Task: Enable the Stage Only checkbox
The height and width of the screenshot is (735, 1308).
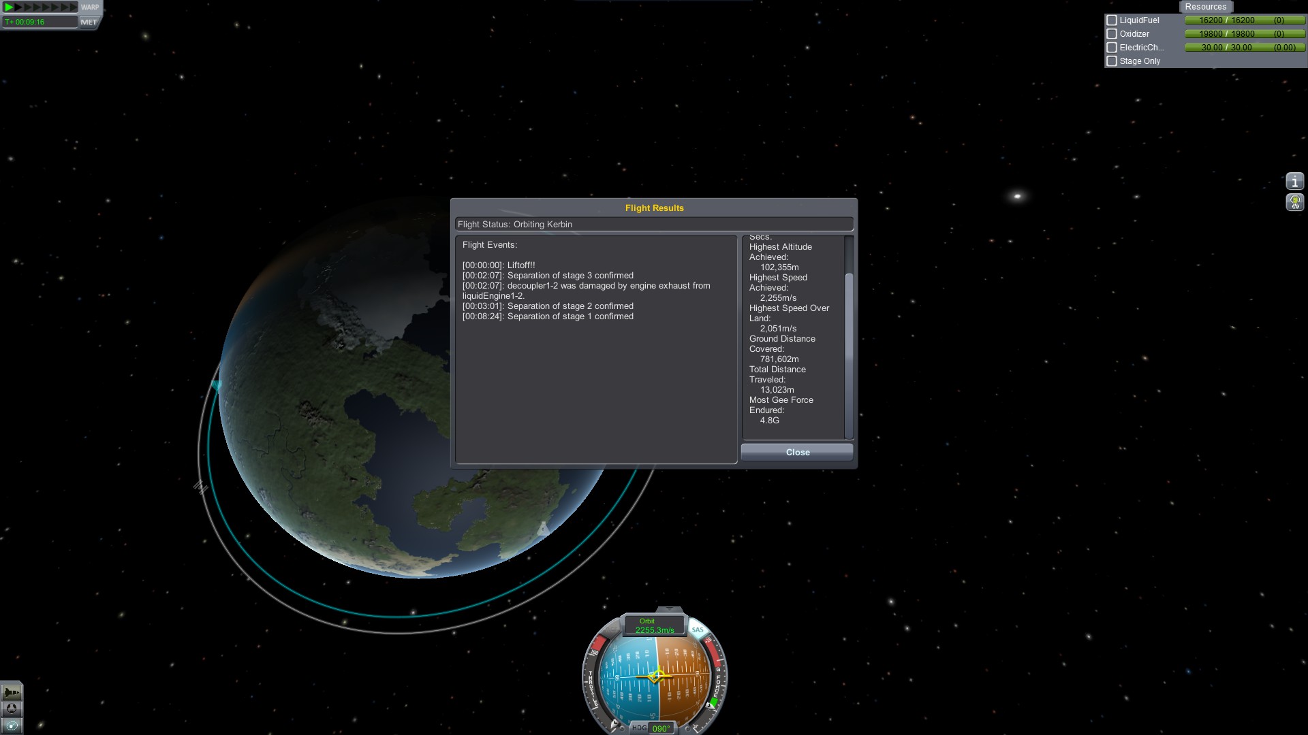Action: tap(1112, 61)
